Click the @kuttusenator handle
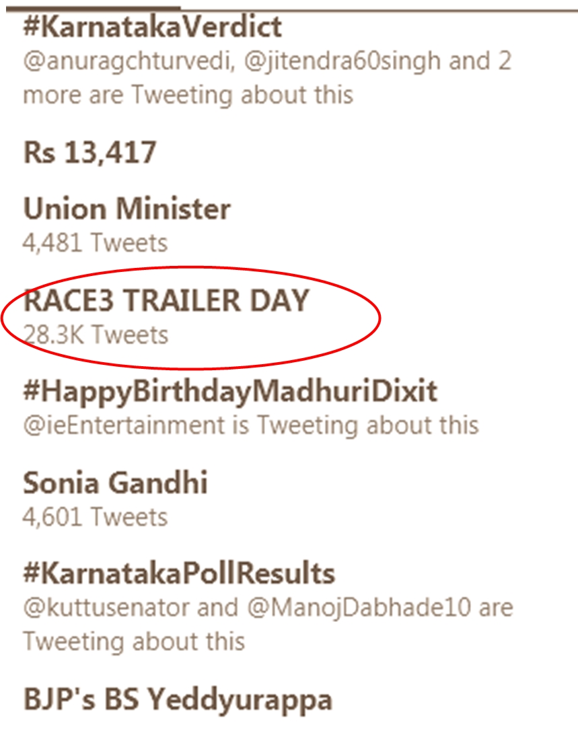This screenshot has height=729, width=578. coord(106,608)
